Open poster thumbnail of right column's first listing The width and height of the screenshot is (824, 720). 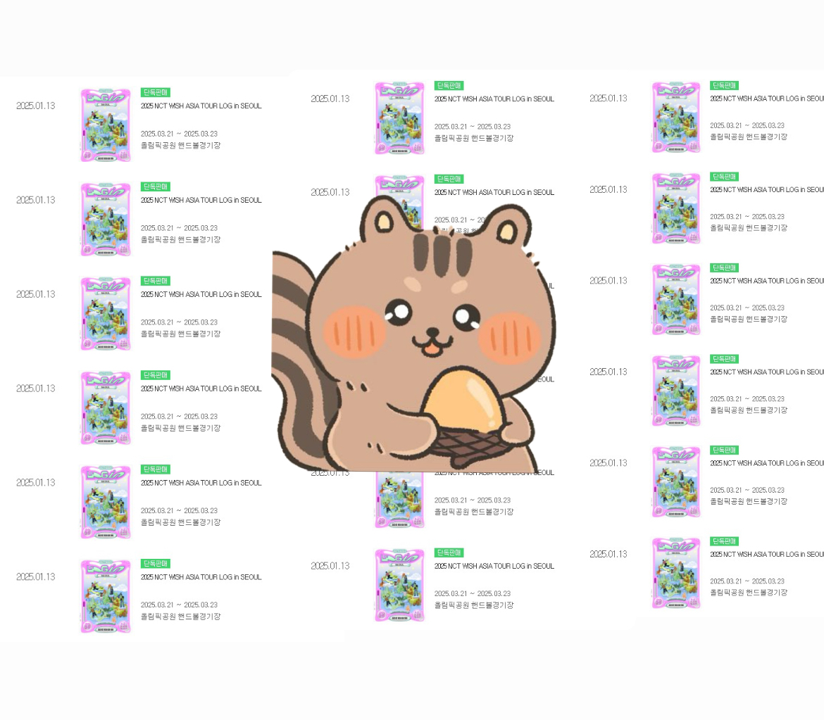676,117
